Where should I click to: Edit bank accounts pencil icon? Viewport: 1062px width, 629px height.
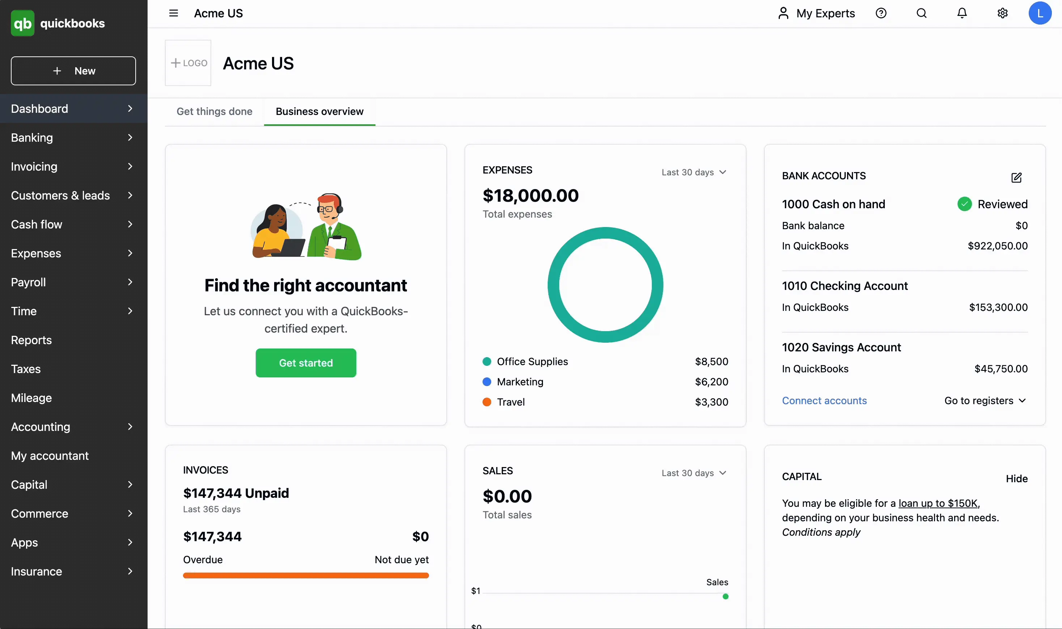tap(1016, 177)
